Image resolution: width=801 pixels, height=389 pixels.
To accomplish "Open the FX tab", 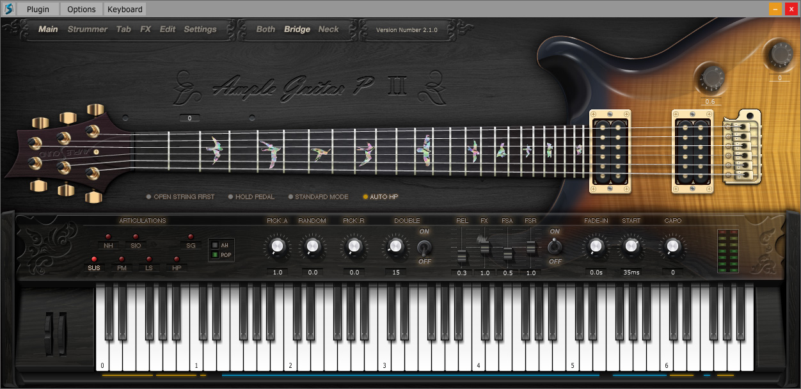I will 146,29.
